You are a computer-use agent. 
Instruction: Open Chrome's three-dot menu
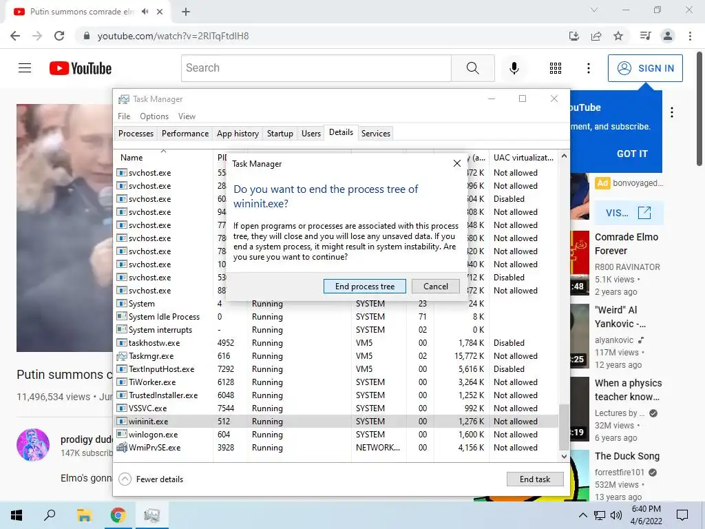click(690, 36)
